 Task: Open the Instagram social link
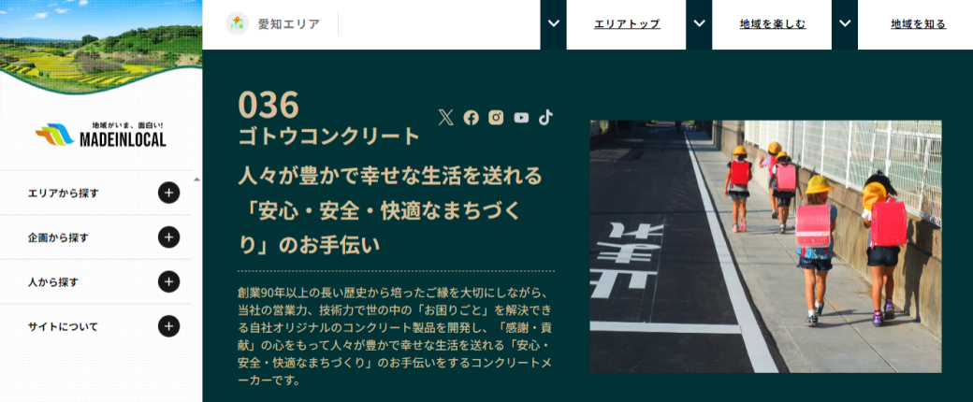[496, 117]
